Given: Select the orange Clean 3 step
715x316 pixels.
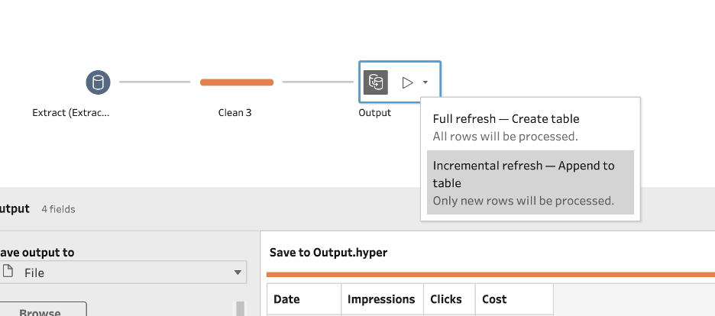Looking at the screenshot, I should [x=236, y=82].
